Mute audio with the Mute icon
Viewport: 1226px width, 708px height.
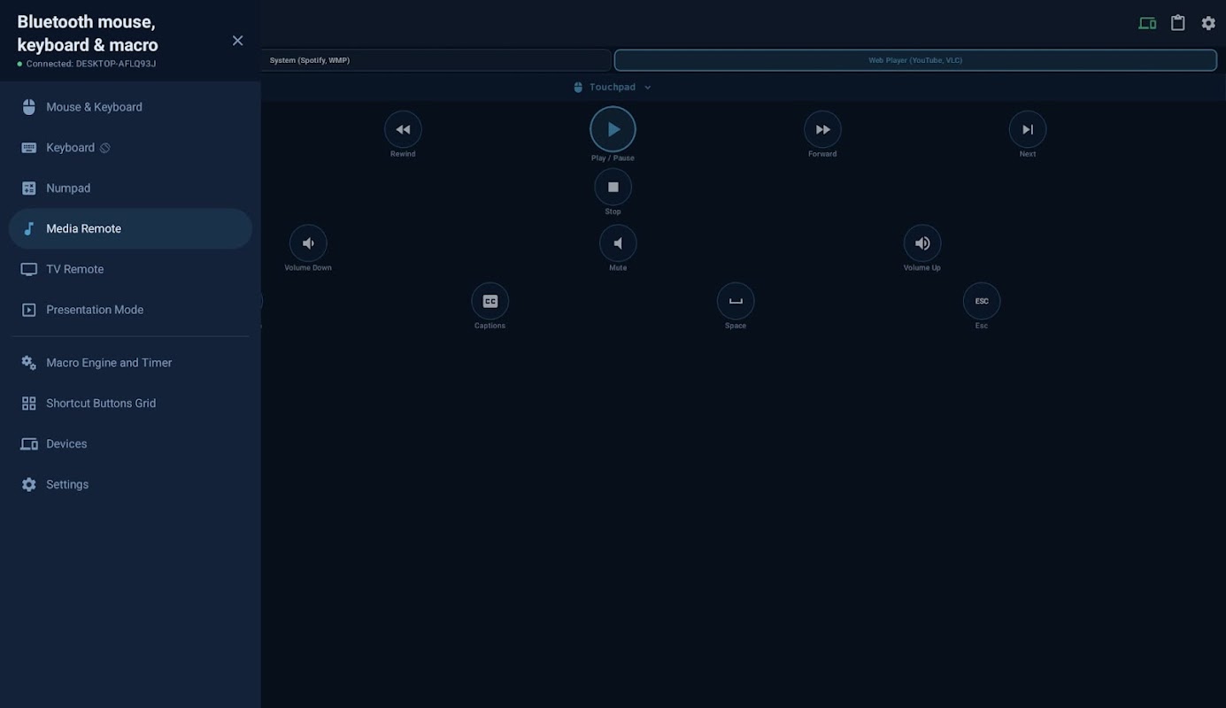618,243
